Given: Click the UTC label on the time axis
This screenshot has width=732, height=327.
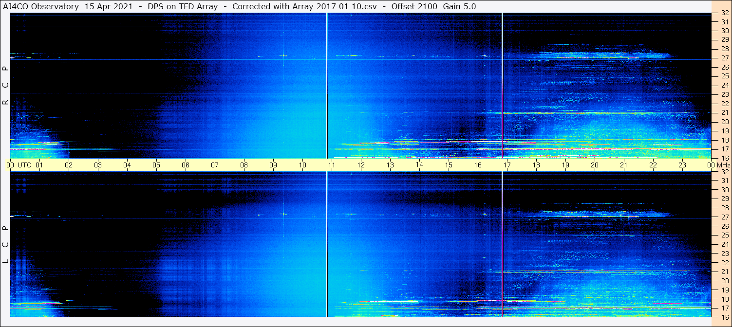Looking at the screenshot, I should (x=24, y=165).
